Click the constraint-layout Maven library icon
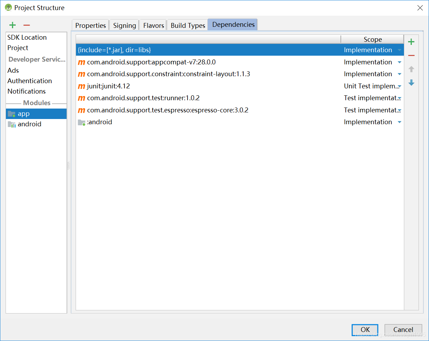This screenshot has height=341, width=429. (82, 74)
